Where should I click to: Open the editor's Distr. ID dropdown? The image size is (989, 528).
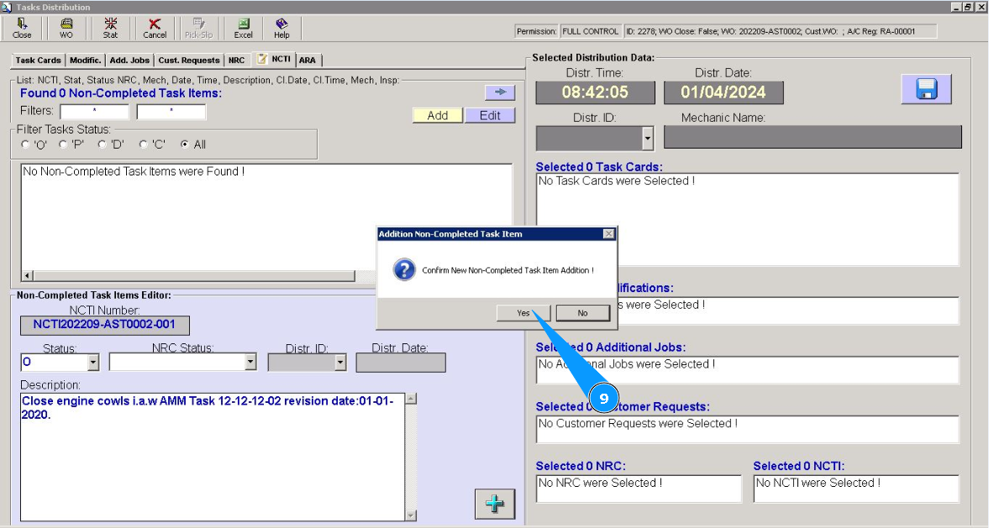[340, 363]
